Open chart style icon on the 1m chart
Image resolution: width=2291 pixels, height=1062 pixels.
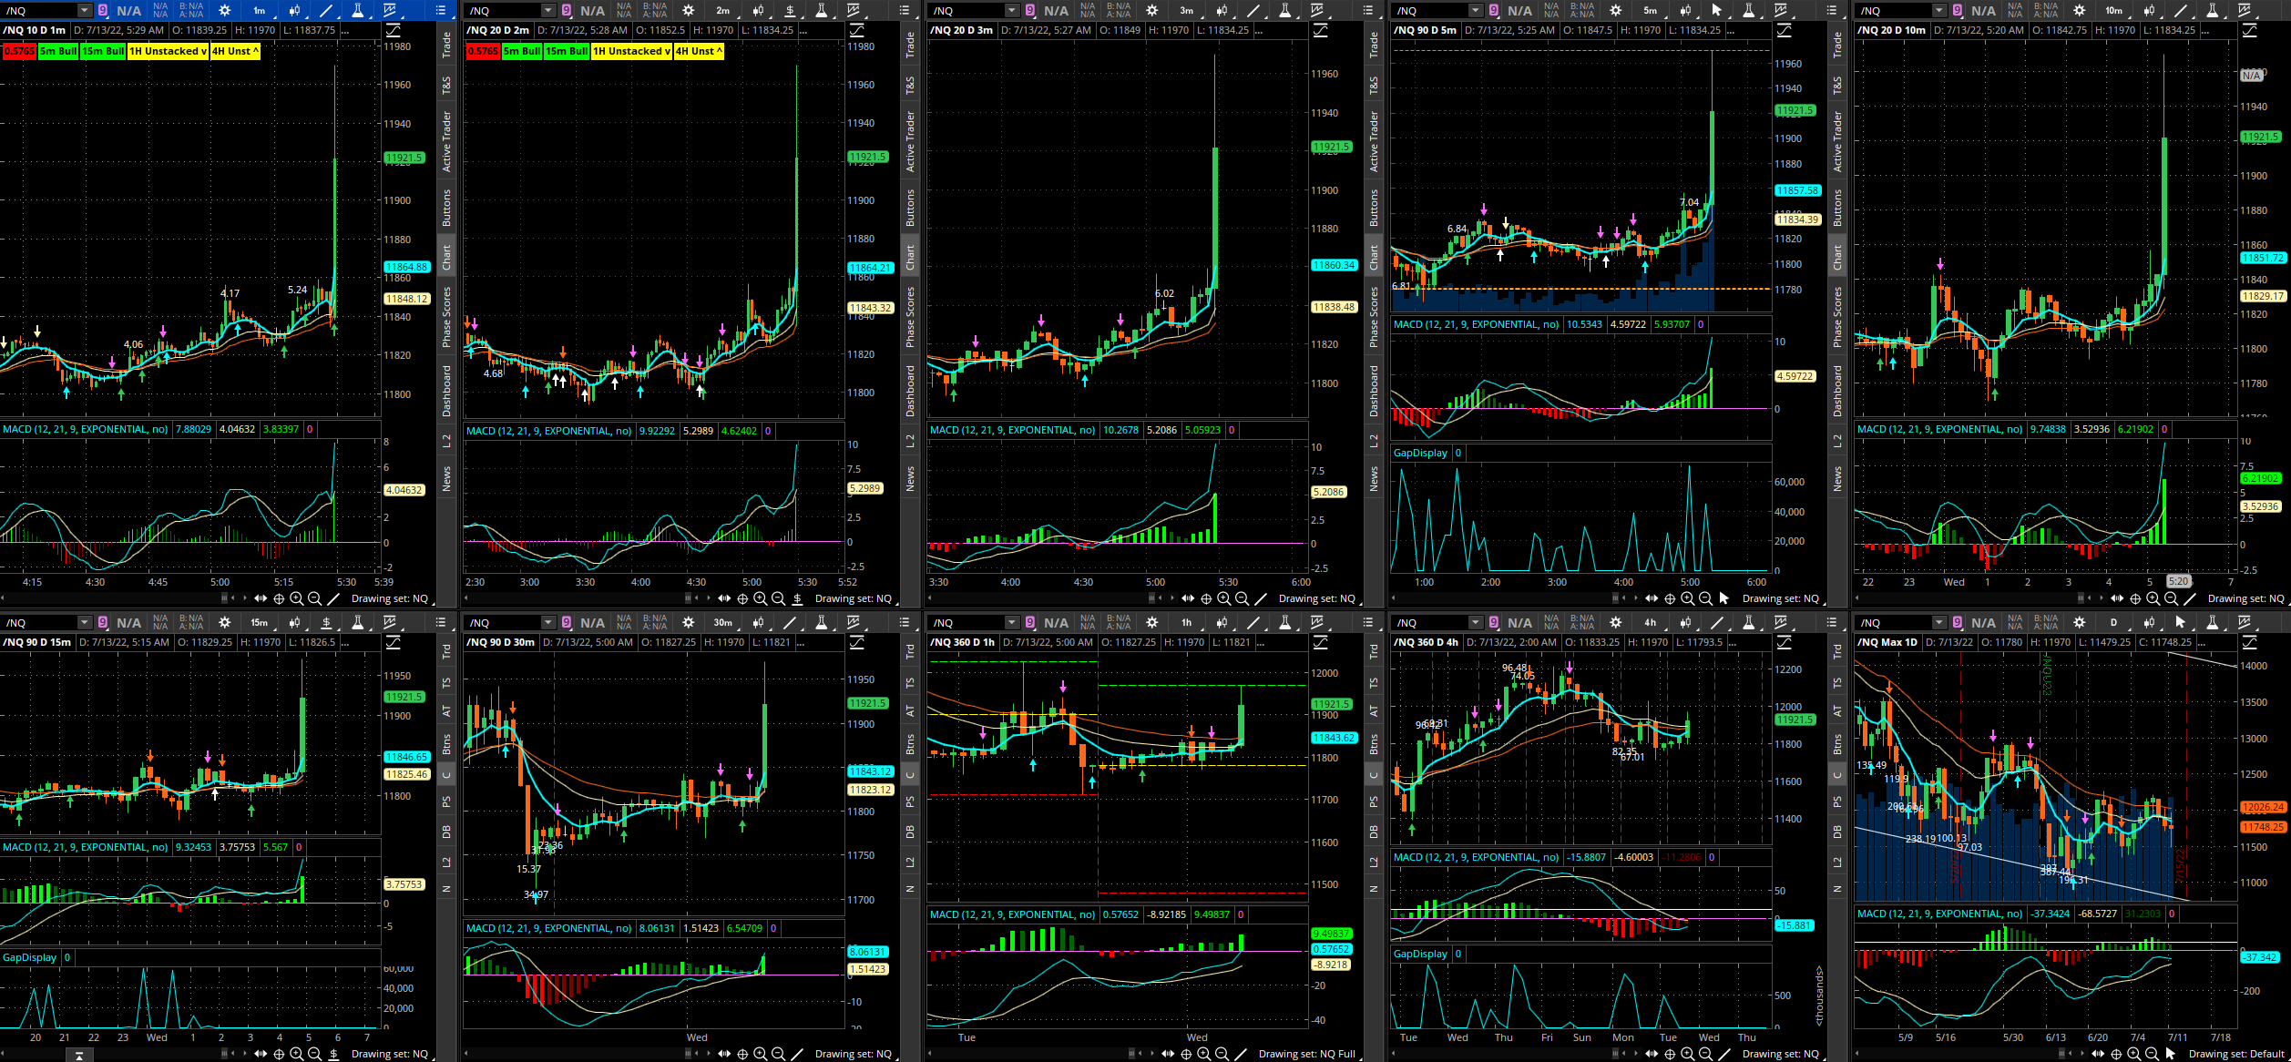tap(294, 11)
